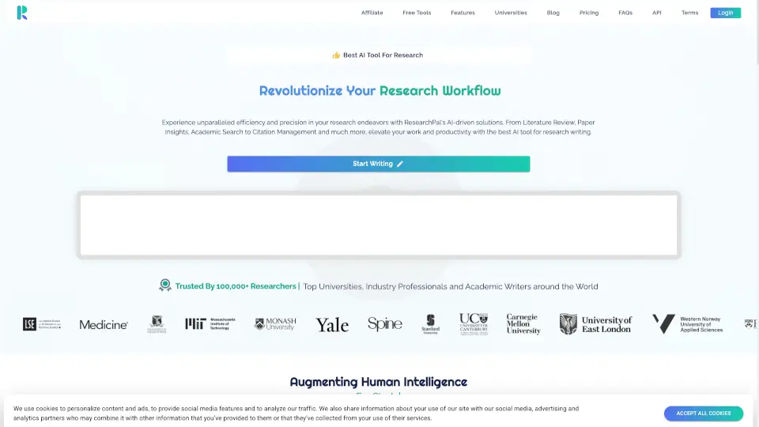This screenshot has height=427, width=759.
Task: Click the large white demo preview panel
Action: pos(378,225)
